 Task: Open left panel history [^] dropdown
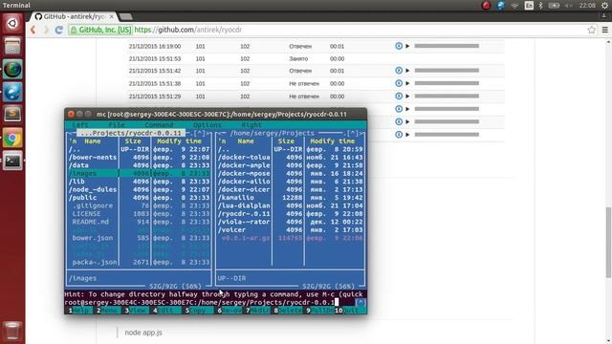200,133
